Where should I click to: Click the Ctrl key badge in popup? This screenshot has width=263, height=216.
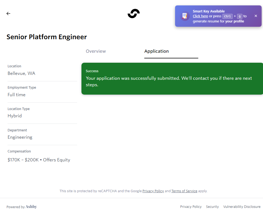pyautogui.click(x=227, y=16)
